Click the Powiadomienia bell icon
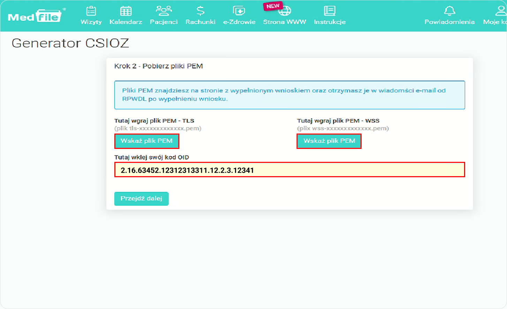507x309 pixels. 449,11
